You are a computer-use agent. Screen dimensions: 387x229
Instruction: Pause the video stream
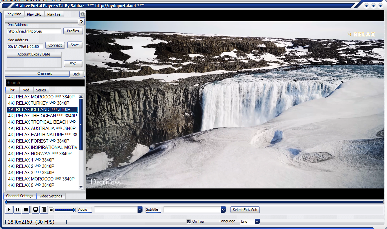tap(17, 210)
